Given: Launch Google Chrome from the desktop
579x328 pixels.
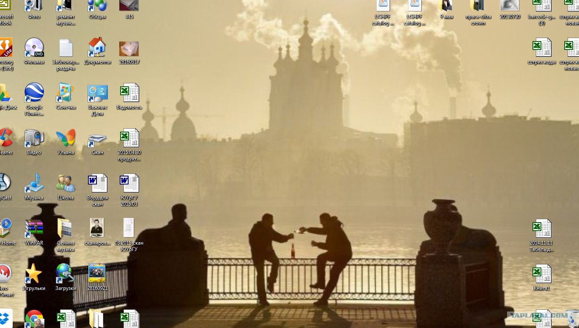Looking at the screenshot, I should [34, 319].
